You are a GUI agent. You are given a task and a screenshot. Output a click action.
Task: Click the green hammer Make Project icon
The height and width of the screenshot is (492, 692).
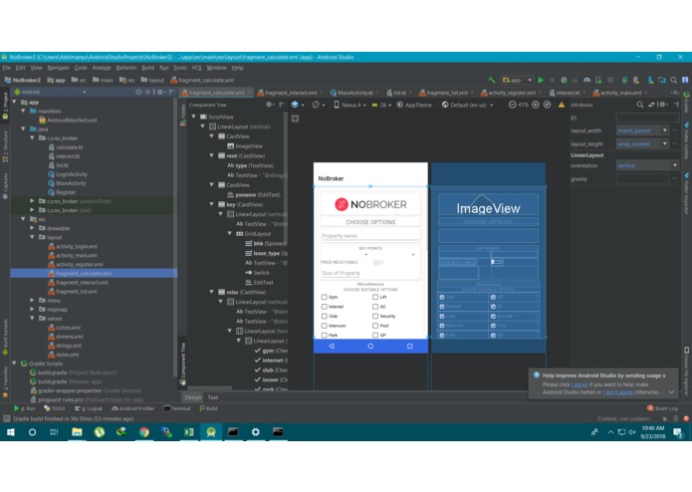click(x=492, y=80)
